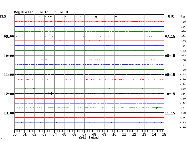187x142 pixels.
Task: Click the DC offset value -119
Action: click(183, 99)
